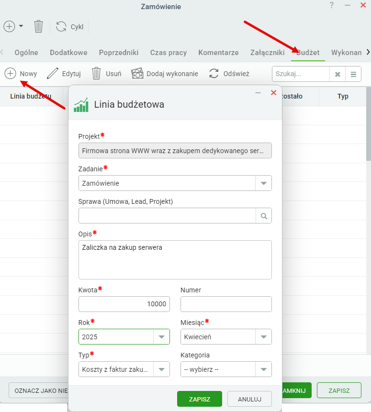
Task: Click the Linia budżetowa chart icon
Action: pyautogui.click(x=81, y=105)
